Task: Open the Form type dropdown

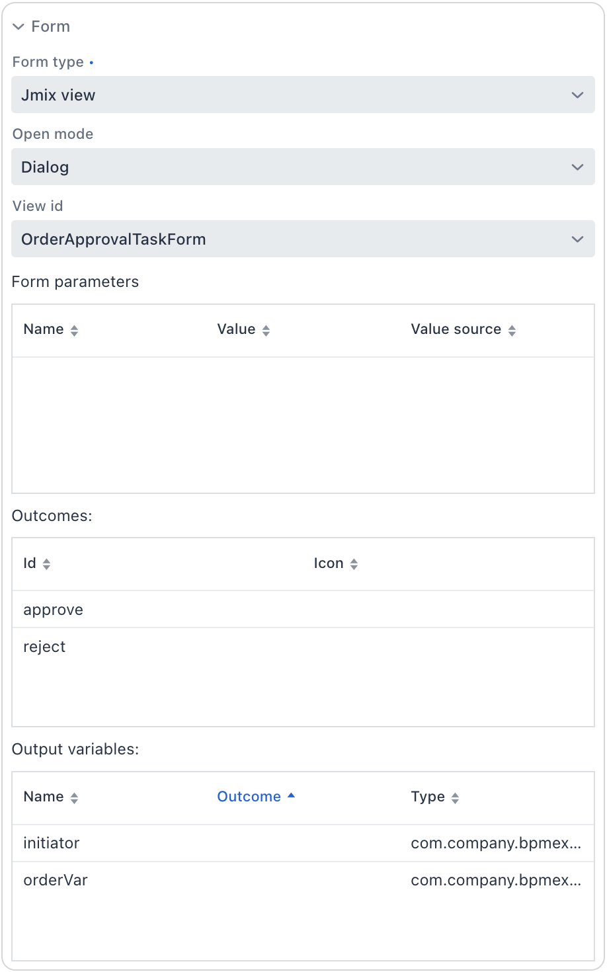Action: tap(577, 95)
